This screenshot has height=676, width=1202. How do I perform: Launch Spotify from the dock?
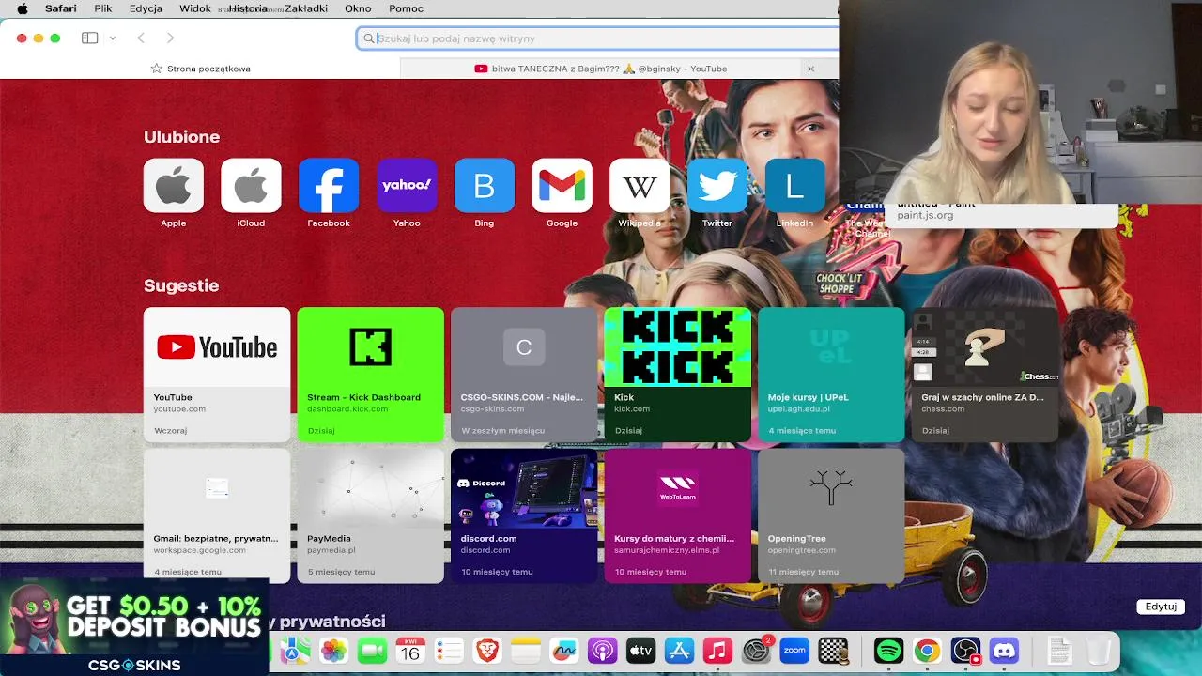coord(888,651)
